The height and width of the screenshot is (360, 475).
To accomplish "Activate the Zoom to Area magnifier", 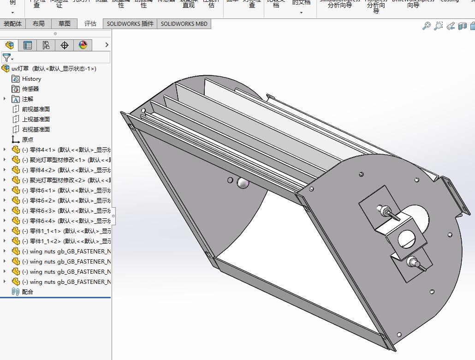I will click(x=439, y=26).
